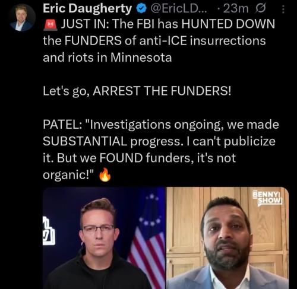Click the circle-slash Grok icon

(261, 9)
